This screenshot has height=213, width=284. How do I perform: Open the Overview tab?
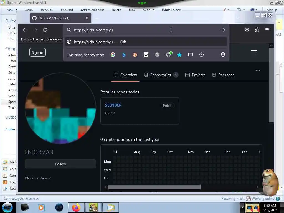[125, 75]
